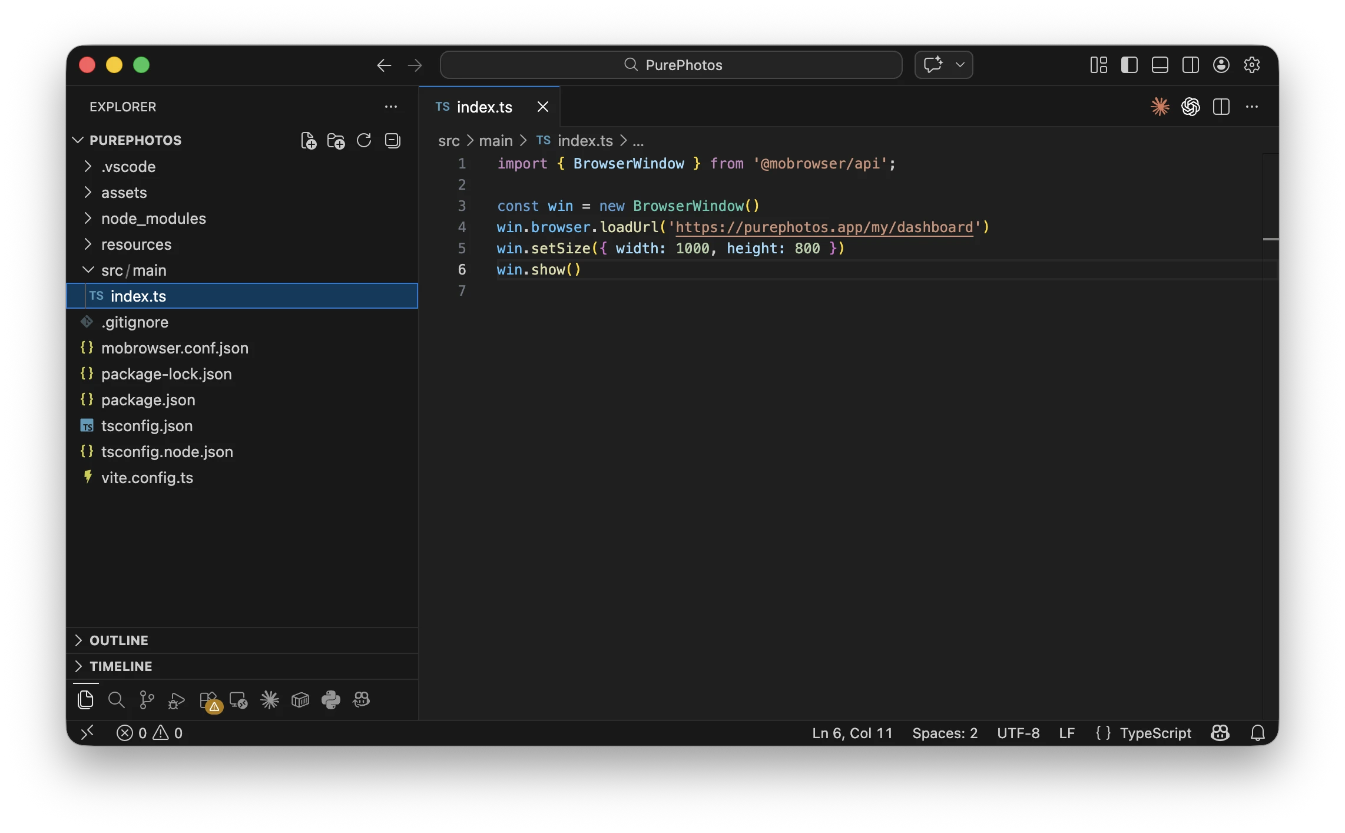Toggle the bottom panel visibility
The width and height of the screenshot is (1345, 833).
pos(1160,65)
